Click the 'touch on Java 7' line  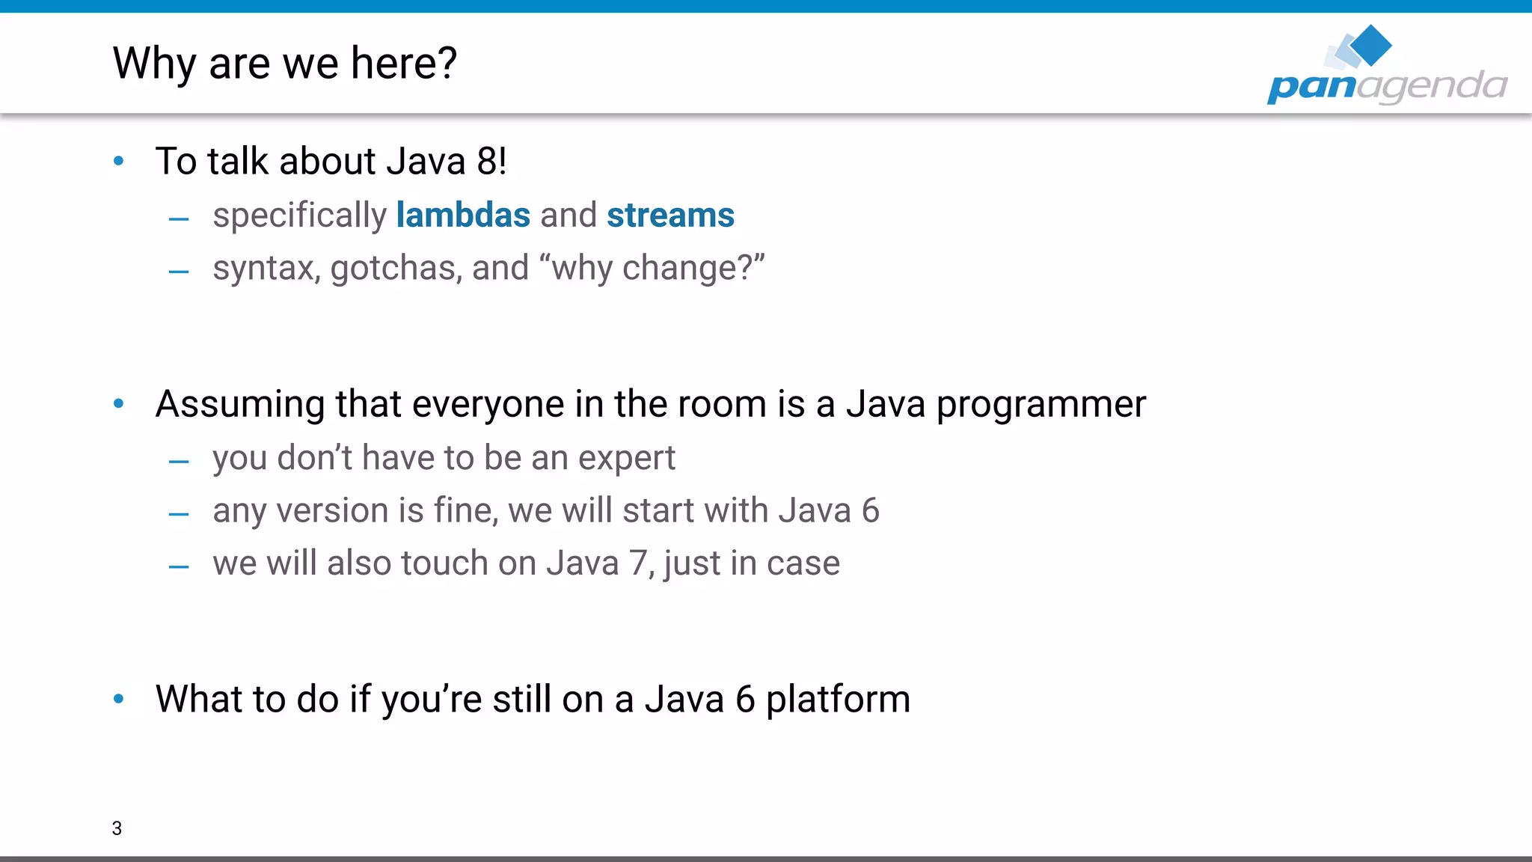point(526,563)
